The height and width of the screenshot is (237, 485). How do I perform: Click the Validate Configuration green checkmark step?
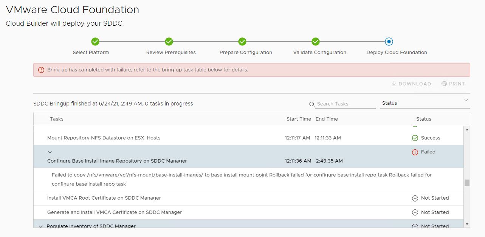(316, 42)
